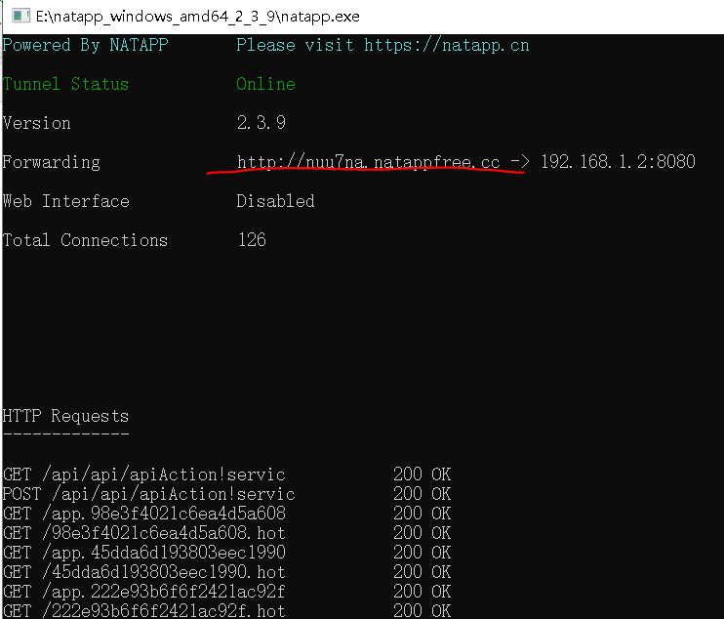Click the GET /api/api/apiAction!servic row
Image resolution: width=724 pixels, height=619 pixels.
click(226, 475)
